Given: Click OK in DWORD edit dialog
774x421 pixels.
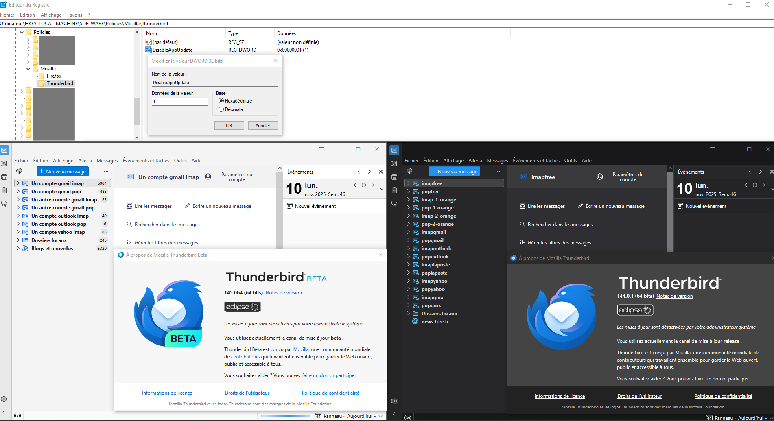Looking at the screenshot, I should [x=229, y=126].
